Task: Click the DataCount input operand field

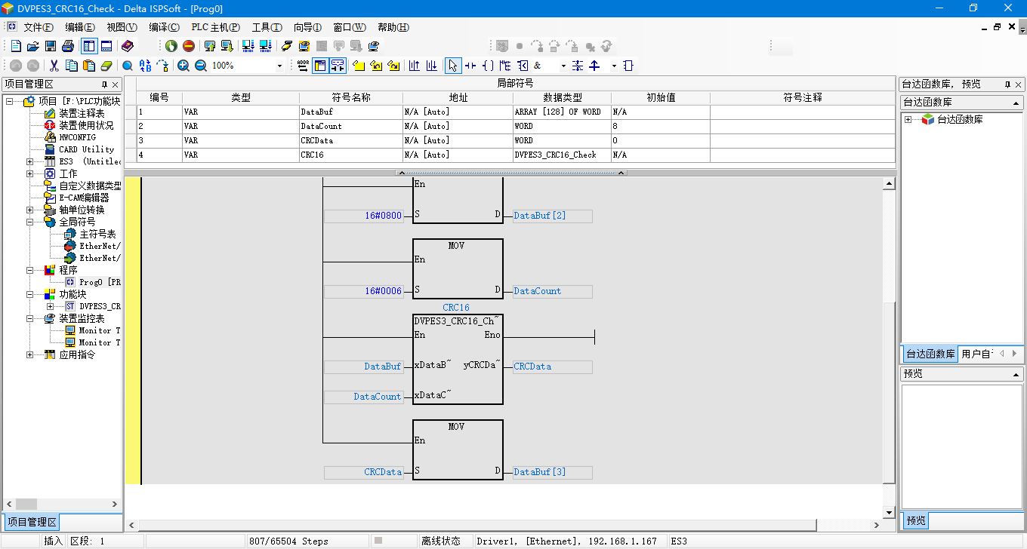Action: point(364,397)
